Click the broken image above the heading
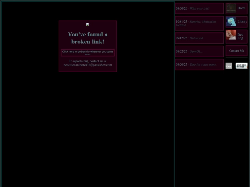Screen dimensions: 250x187 87,24
